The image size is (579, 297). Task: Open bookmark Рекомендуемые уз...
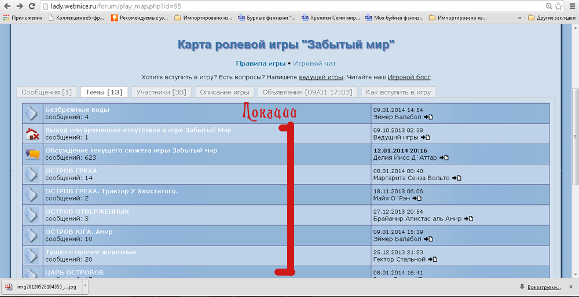point(140,17)
